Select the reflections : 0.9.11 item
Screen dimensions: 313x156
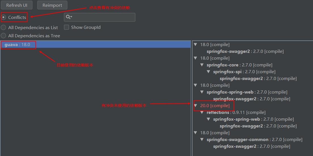click(236, 112)
